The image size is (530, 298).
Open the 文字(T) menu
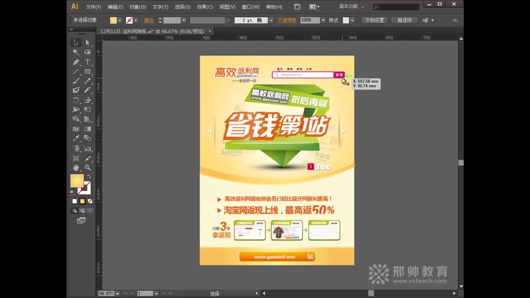[160, 7]
